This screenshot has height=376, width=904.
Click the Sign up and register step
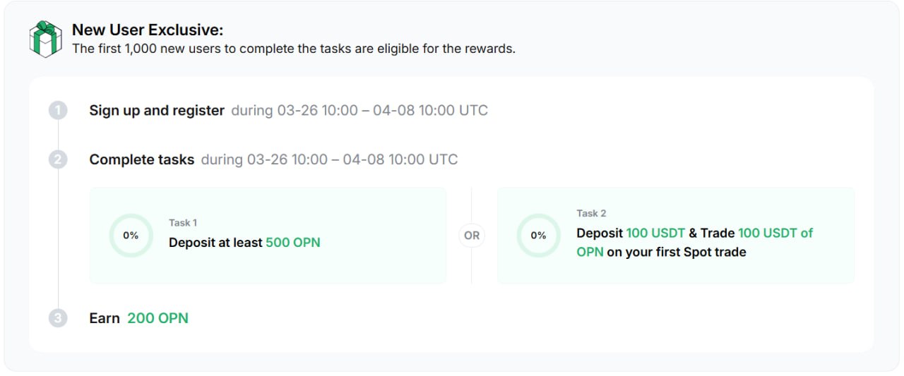[x=157, y=111]
